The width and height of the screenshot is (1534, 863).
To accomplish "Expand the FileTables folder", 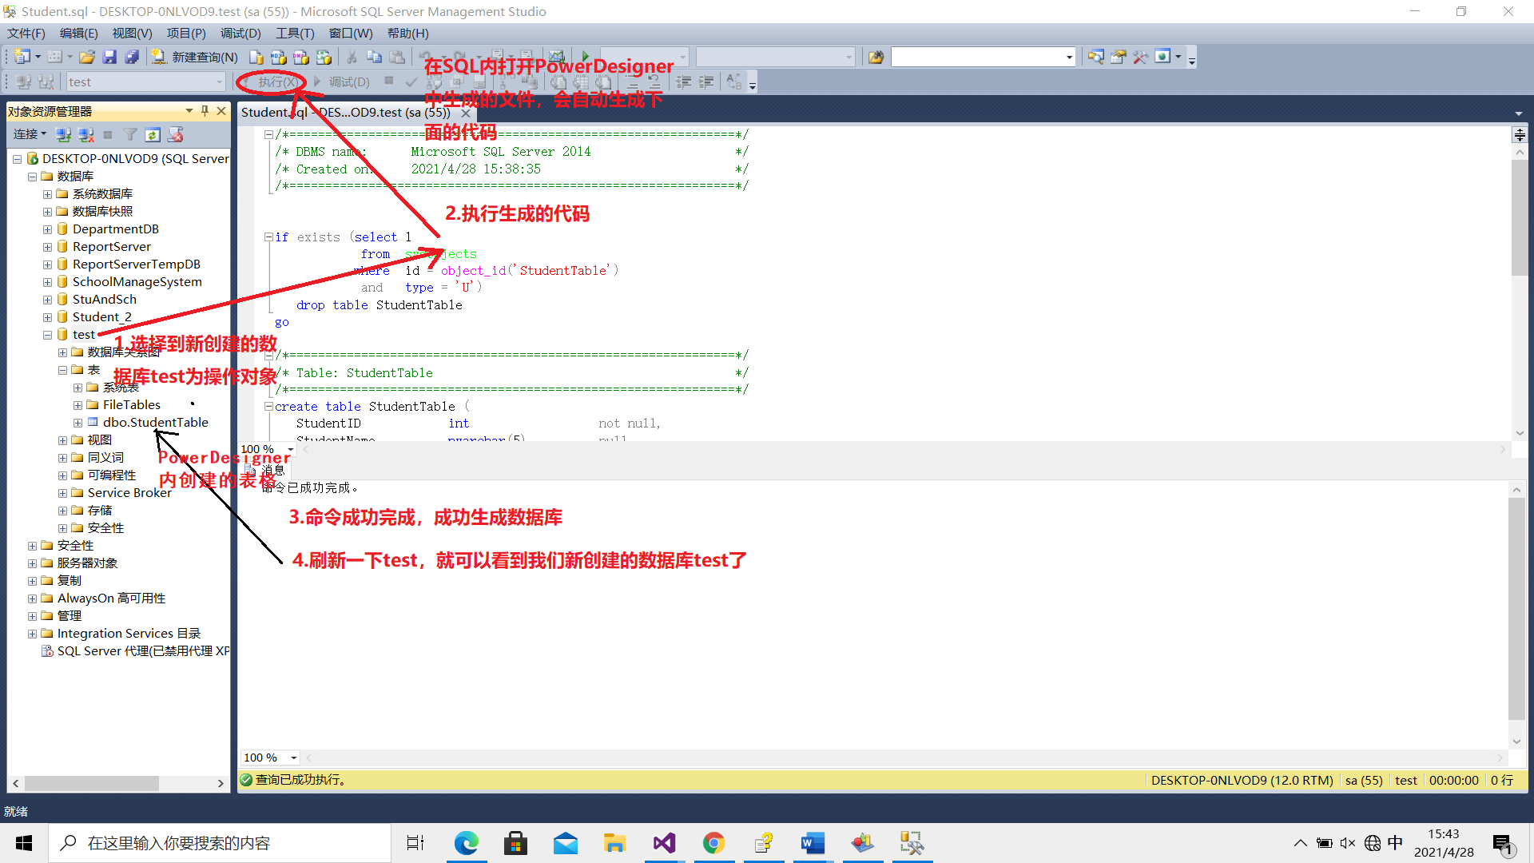I will pos(77,405).
